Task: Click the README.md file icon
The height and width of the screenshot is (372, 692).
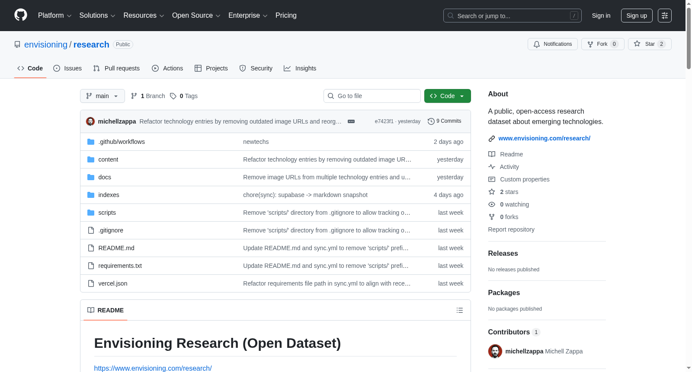Action: pos(91,248)
